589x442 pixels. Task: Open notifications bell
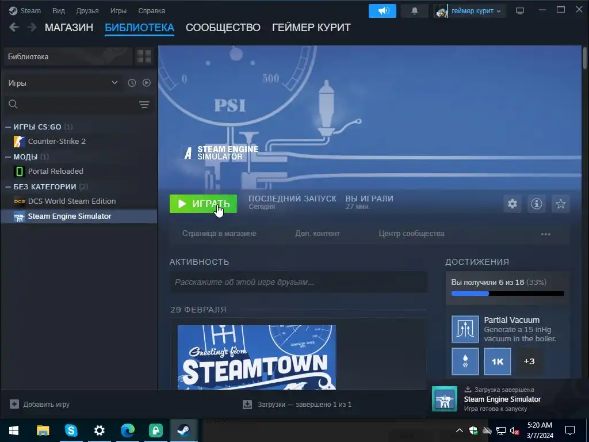tap(414, 11)
